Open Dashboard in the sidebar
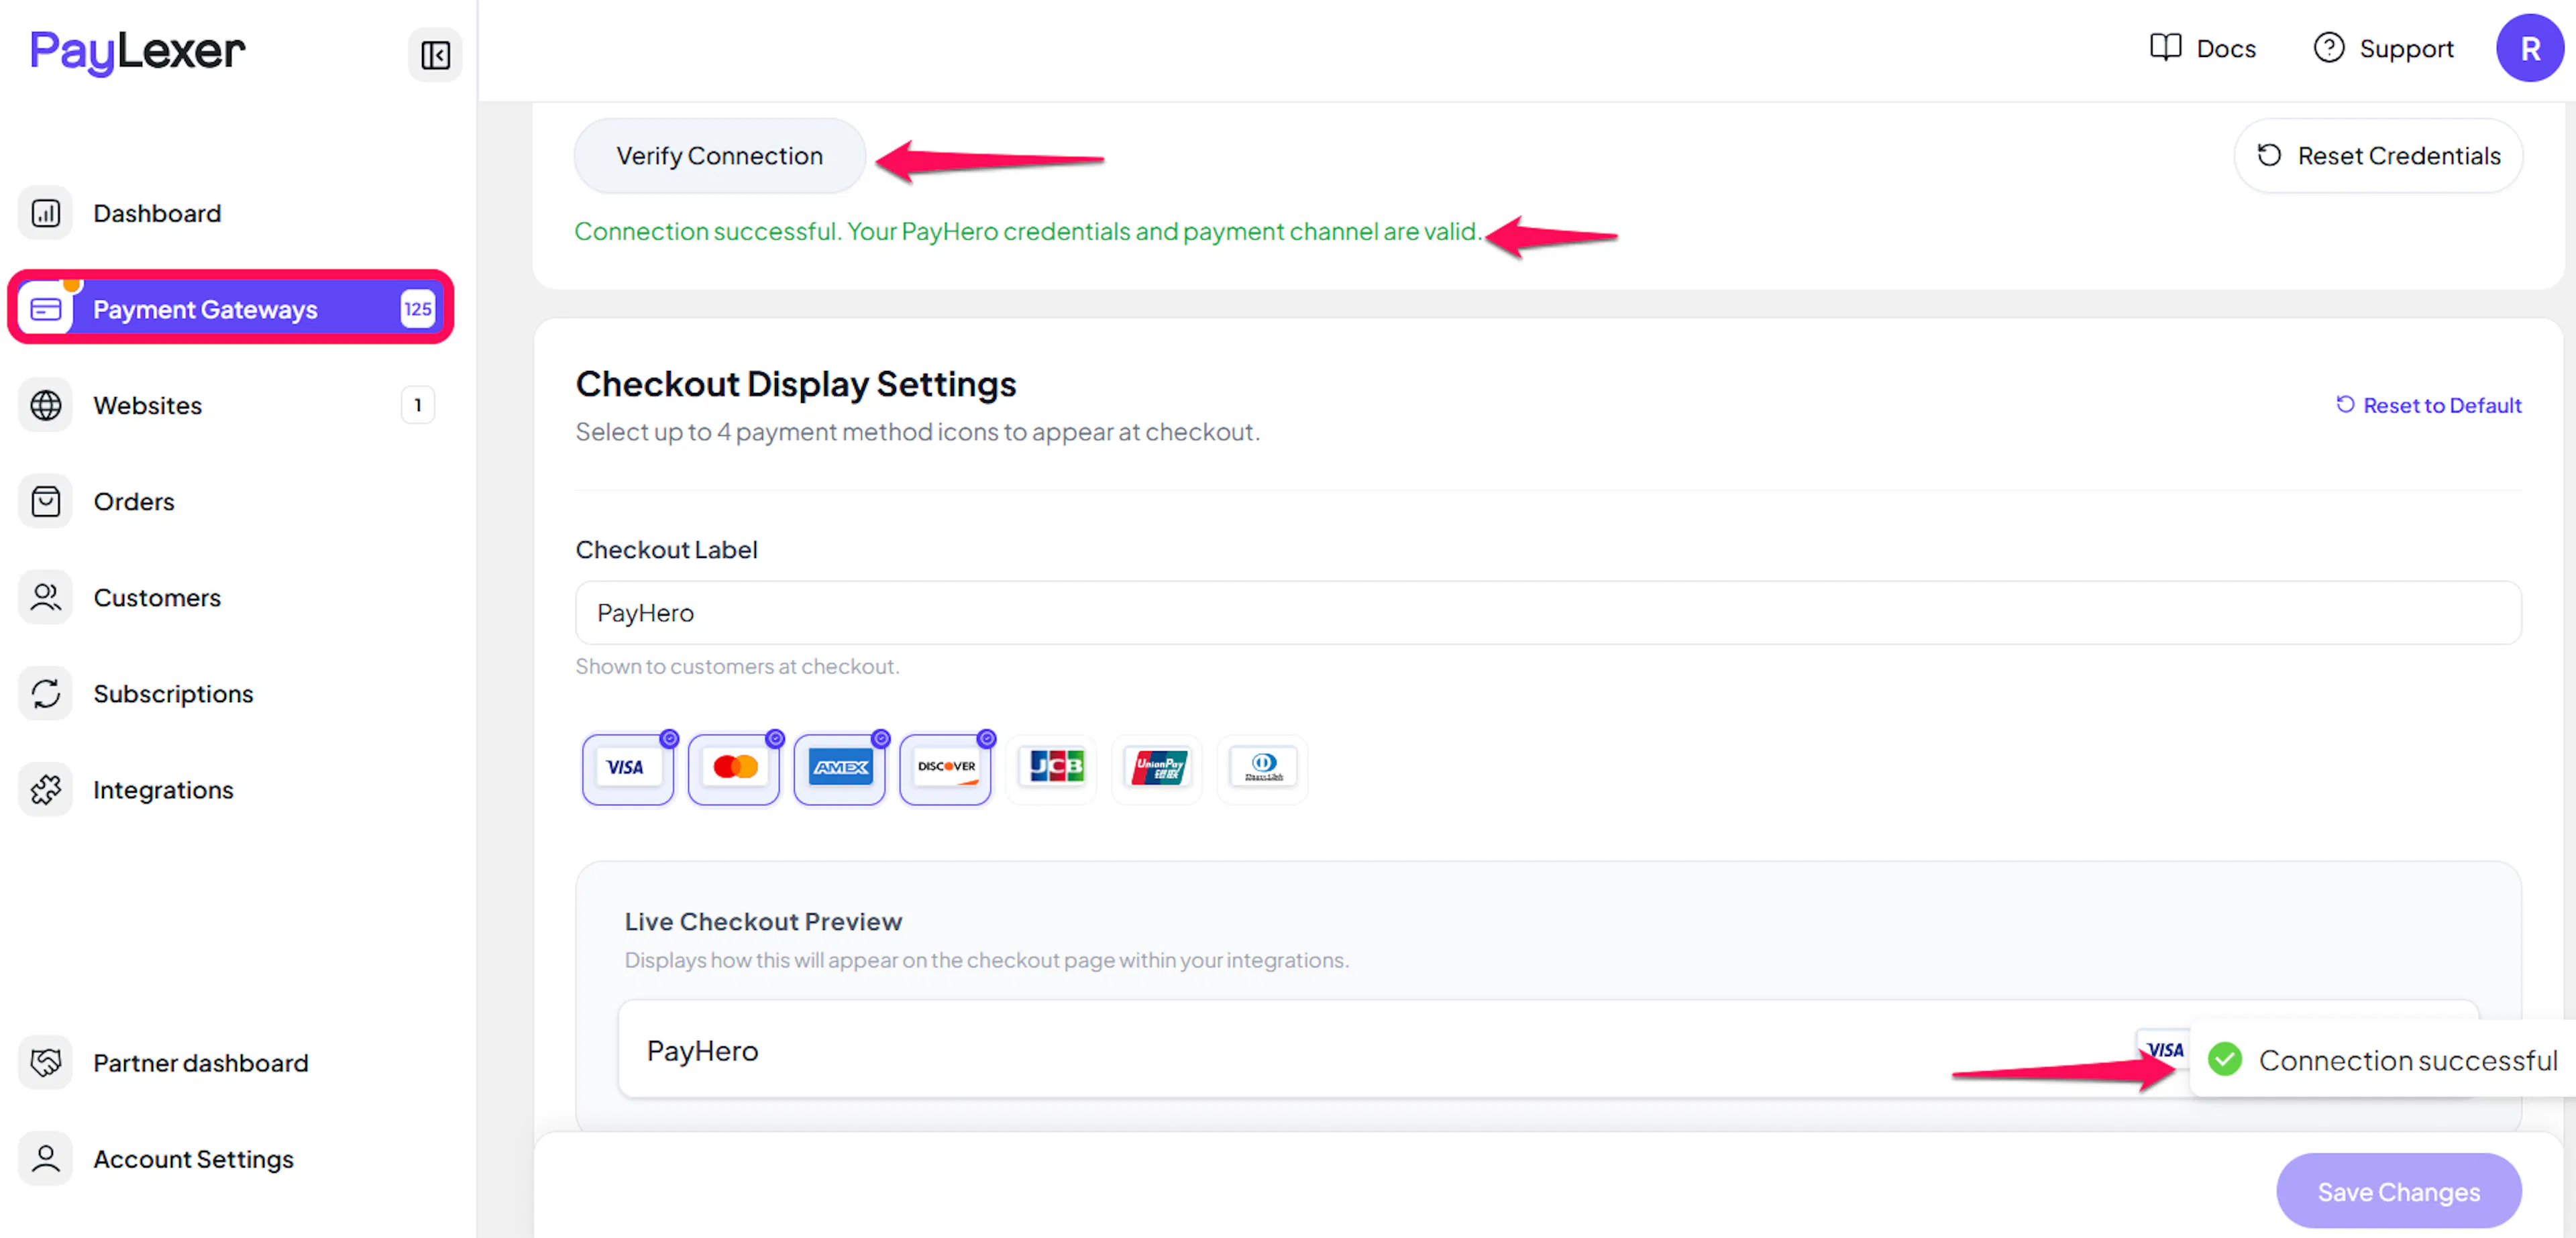Viewport: 2576px width, 1238px height. click(231, 213)
